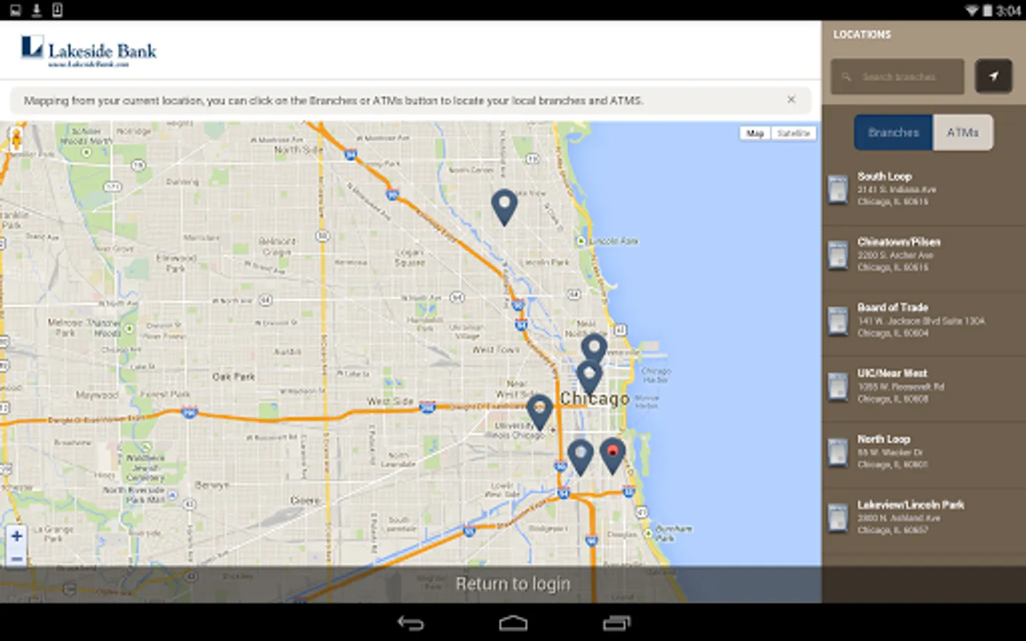Click the LOCATIONS header text
The width and height of the screenshot is (1026, 641).
pos(862,34)
